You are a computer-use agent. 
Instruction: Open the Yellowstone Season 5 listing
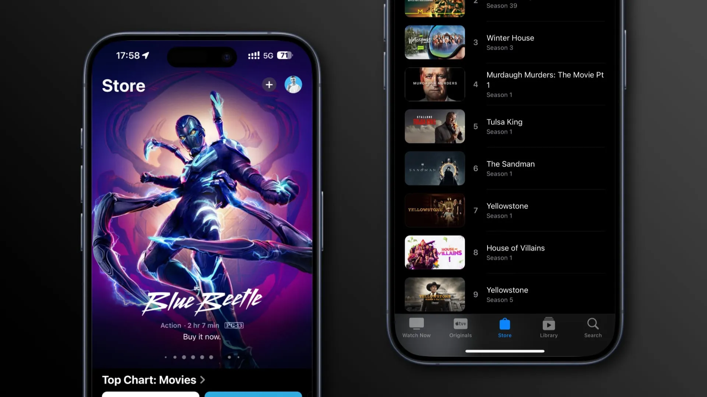(507, 294)
